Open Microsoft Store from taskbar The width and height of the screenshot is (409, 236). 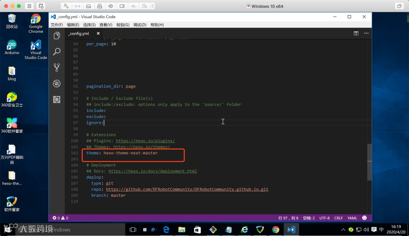point(197,230)
